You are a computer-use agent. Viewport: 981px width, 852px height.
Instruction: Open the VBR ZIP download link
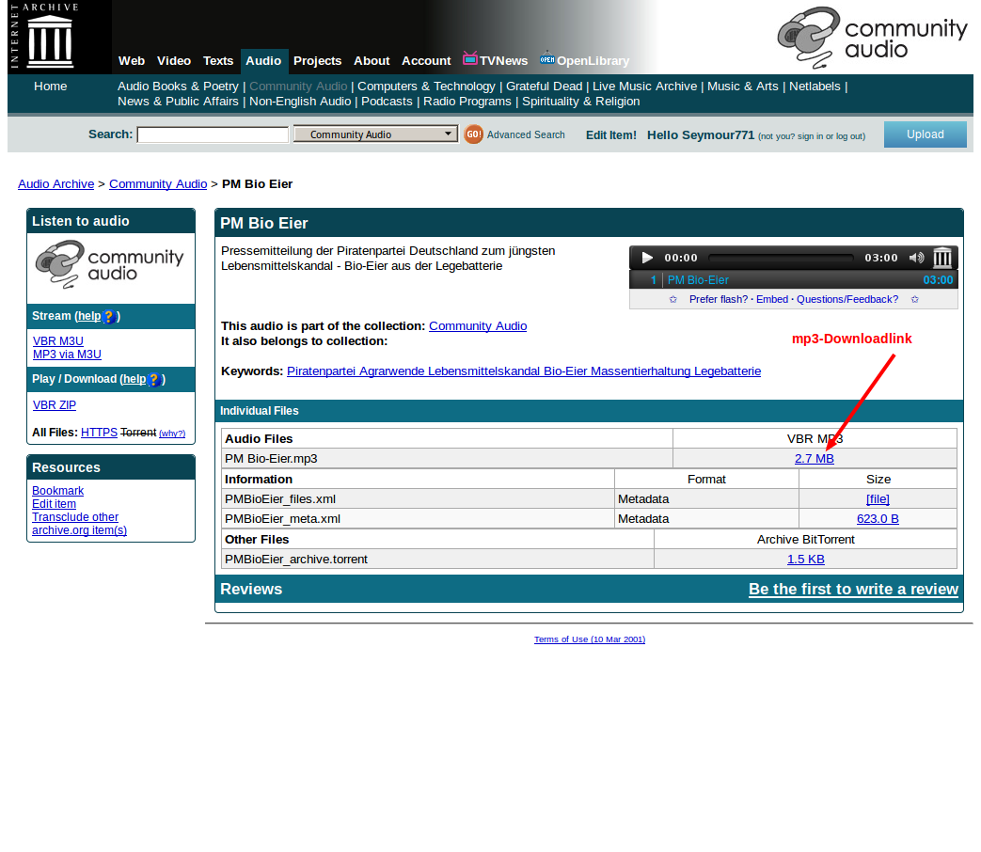tap(55, 405)
